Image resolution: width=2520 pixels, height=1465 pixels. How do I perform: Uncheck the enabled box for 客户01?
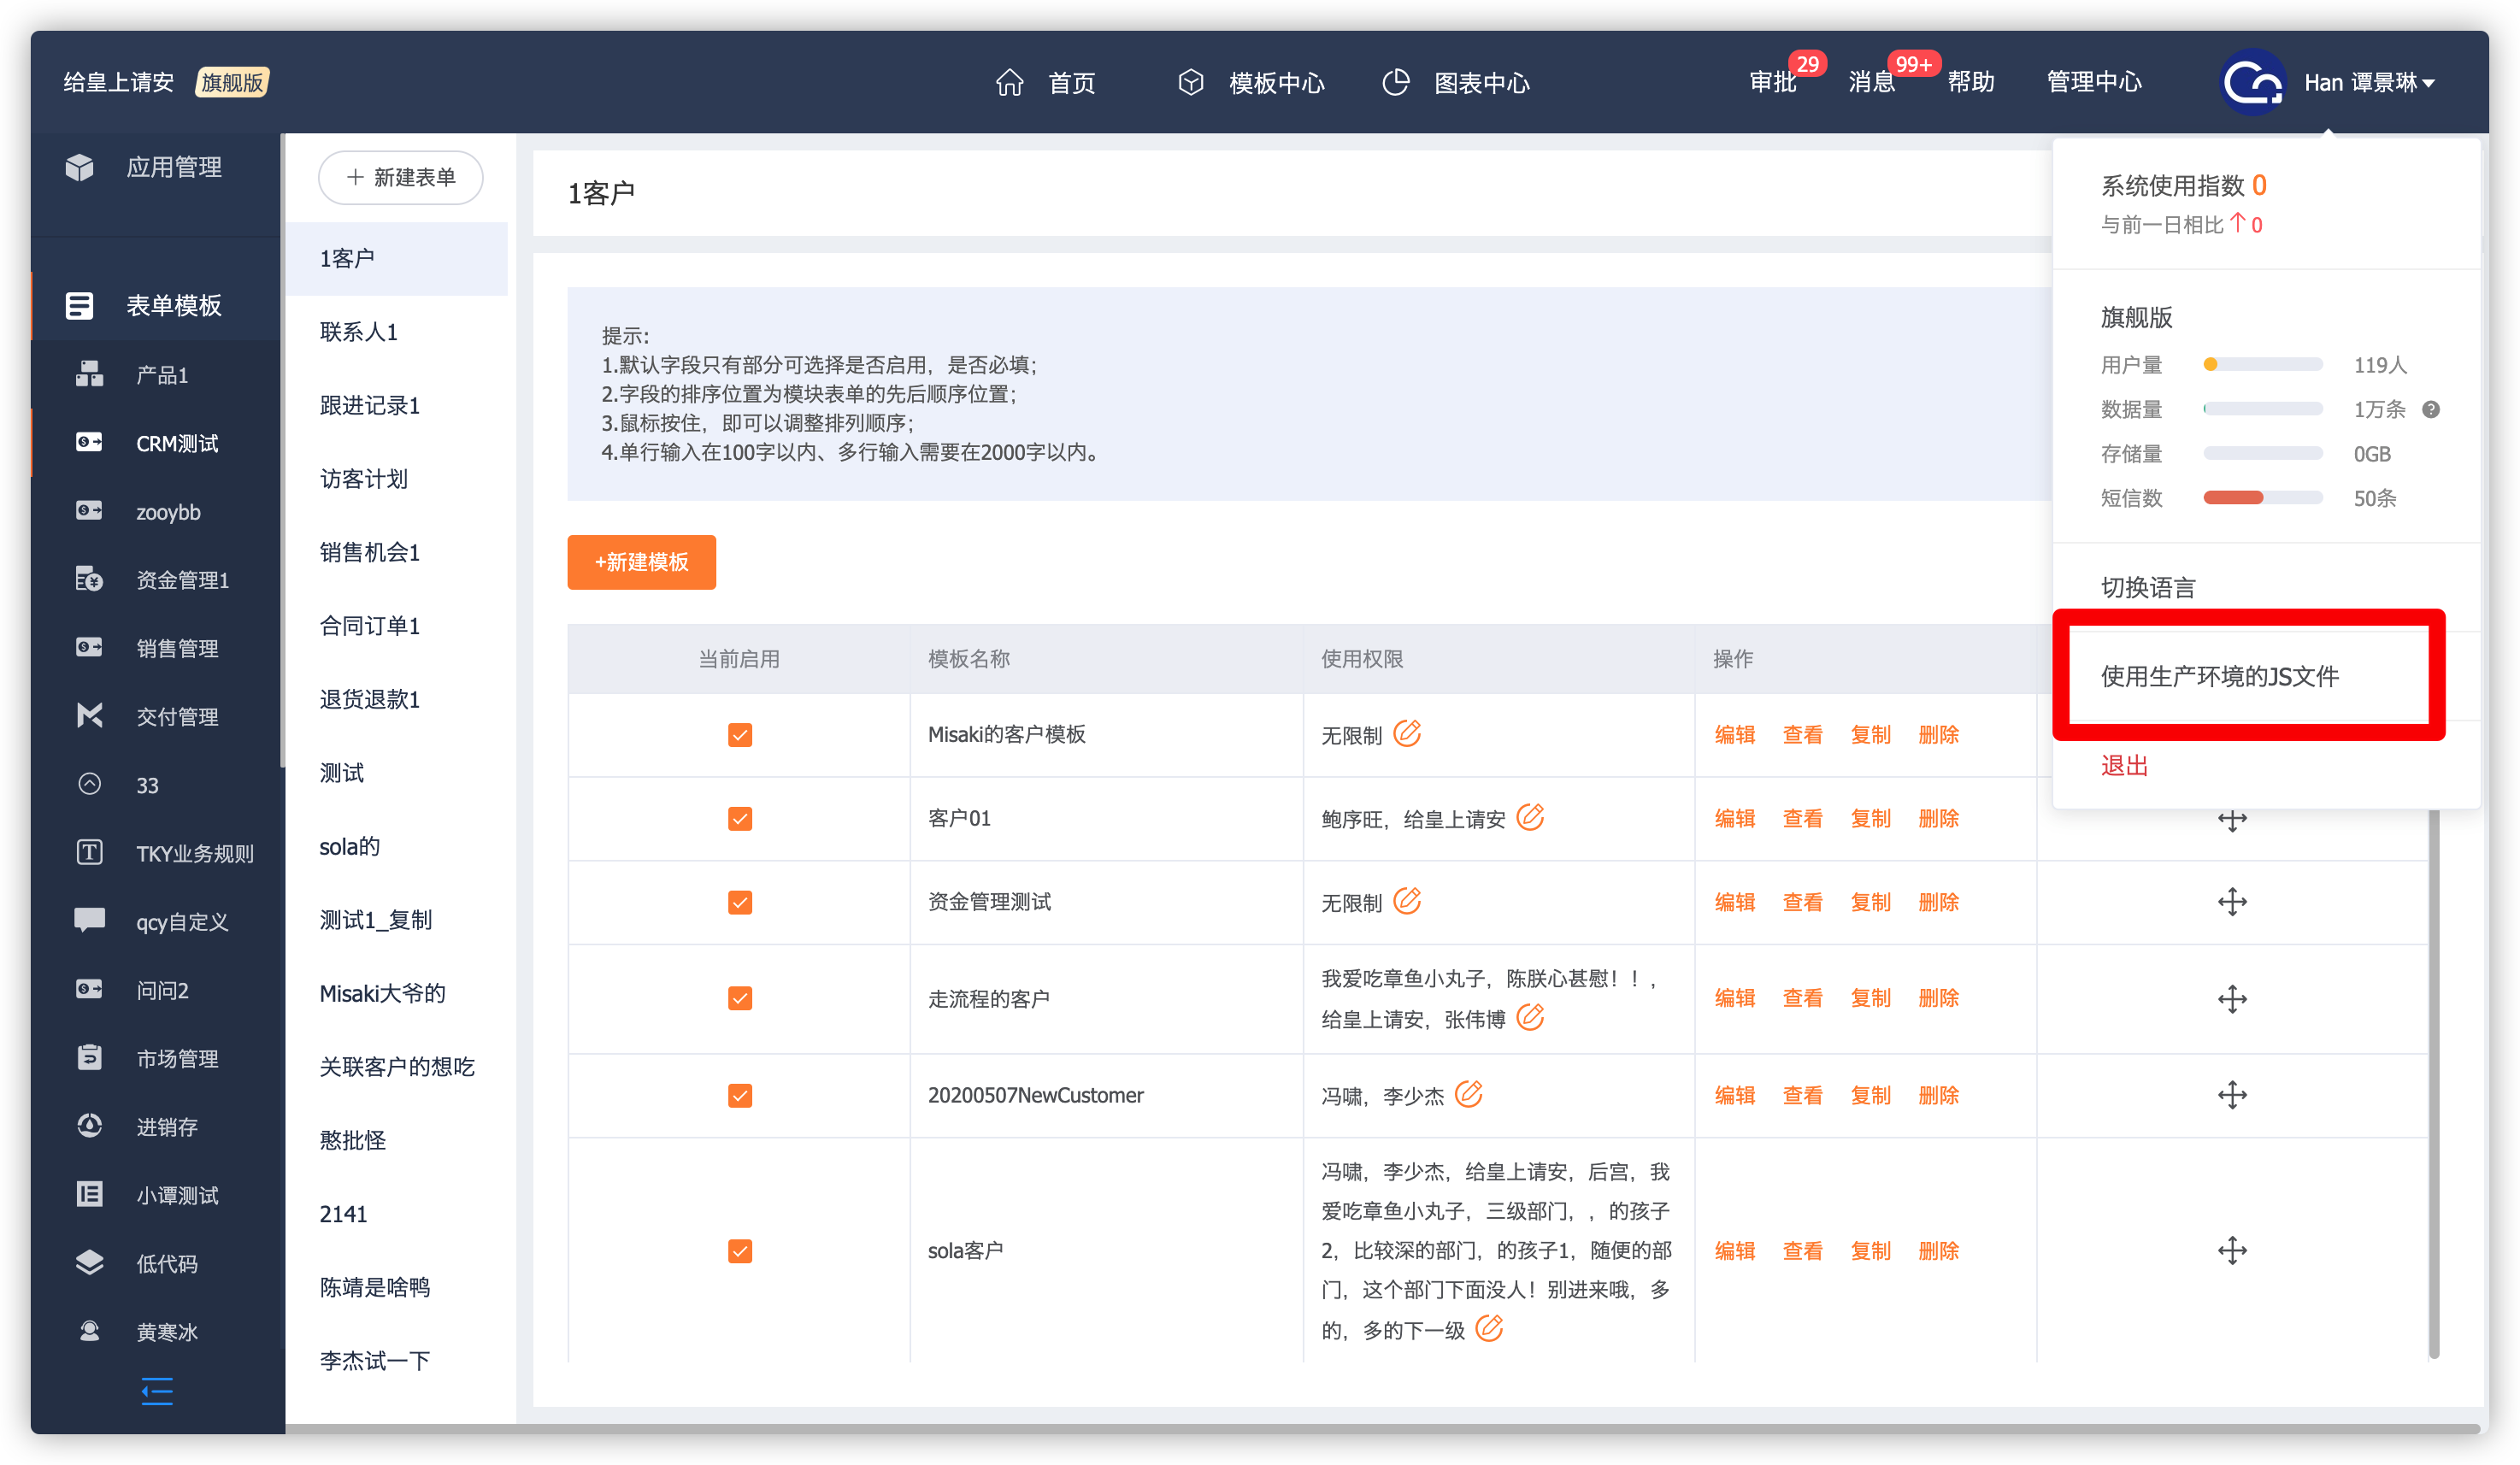point(739,819)
